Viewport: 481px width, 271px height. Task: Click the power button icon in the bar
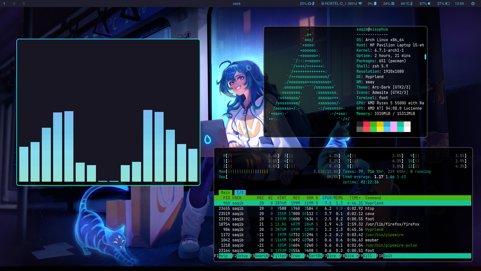pos(473,4)
